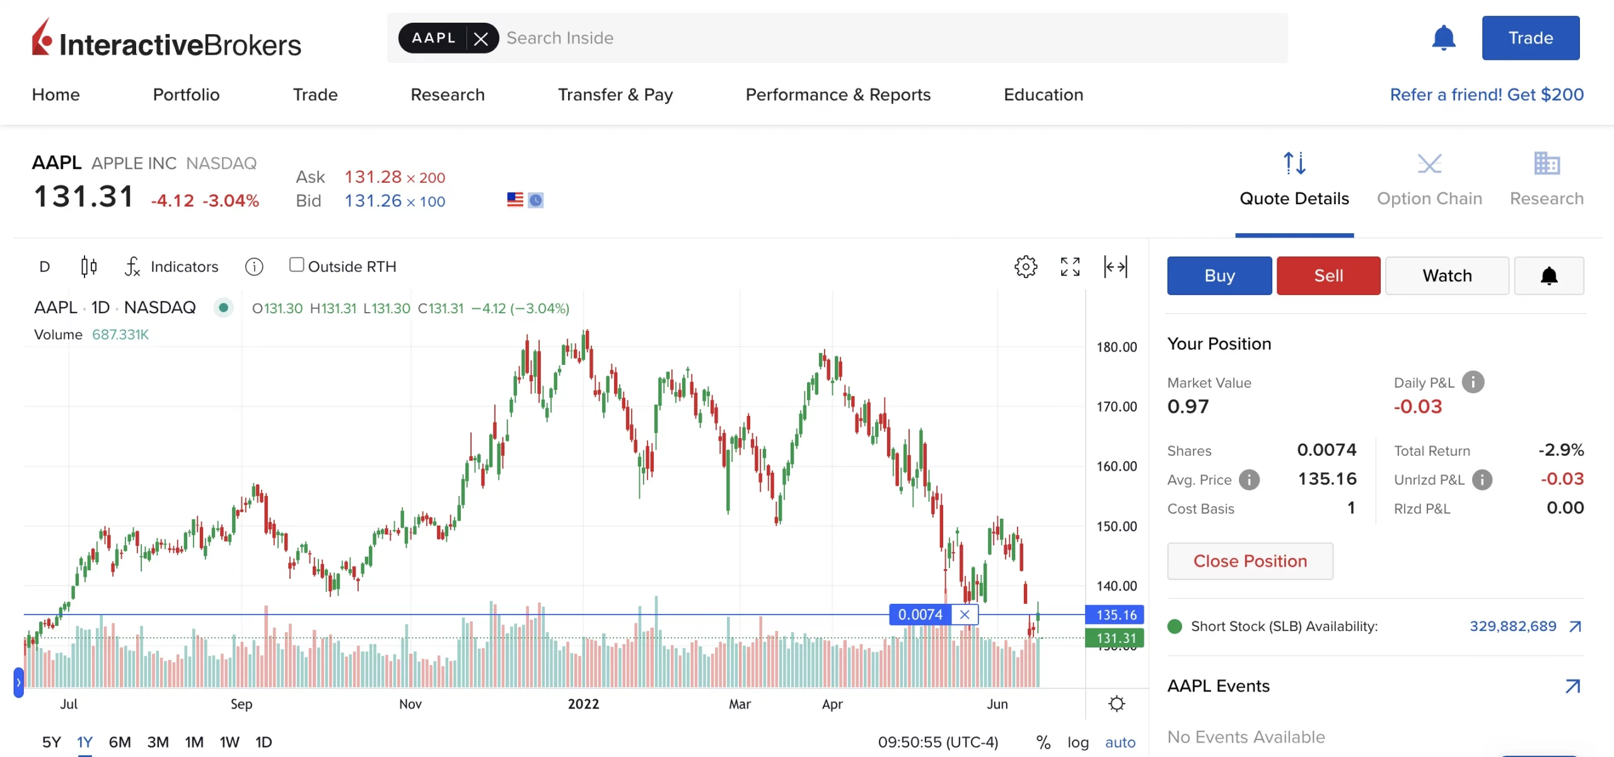Click the Ask price 131.28
This screenshot has width=1614, height=757.
pyautogui.click(x=373, y=177)
